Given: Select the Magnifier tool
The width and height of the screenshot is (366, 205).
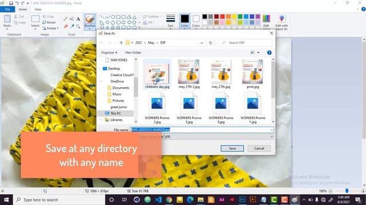Looking at the screenshot, I should click(78, 26).
